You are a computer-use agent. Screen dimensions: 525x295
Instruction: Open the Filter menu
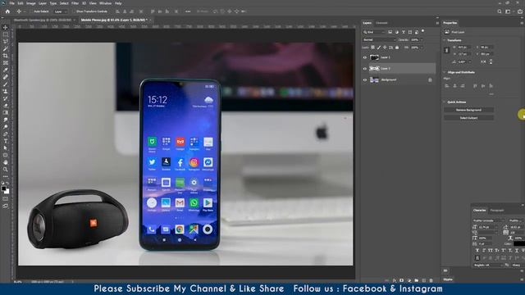click(x=75, y=3)
